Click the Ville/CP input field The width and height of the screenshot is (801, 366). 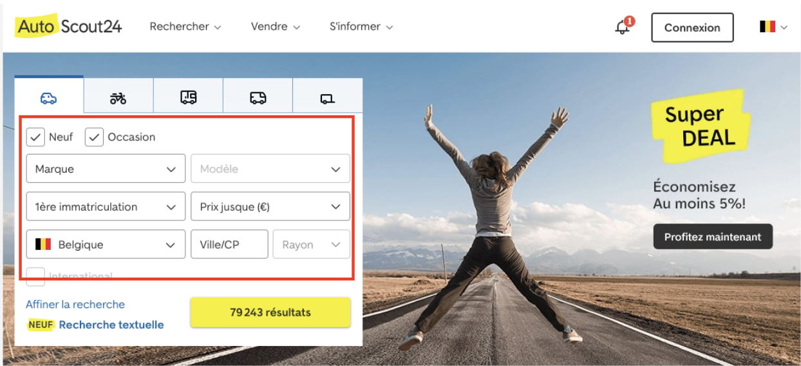[x=229, y=245]
